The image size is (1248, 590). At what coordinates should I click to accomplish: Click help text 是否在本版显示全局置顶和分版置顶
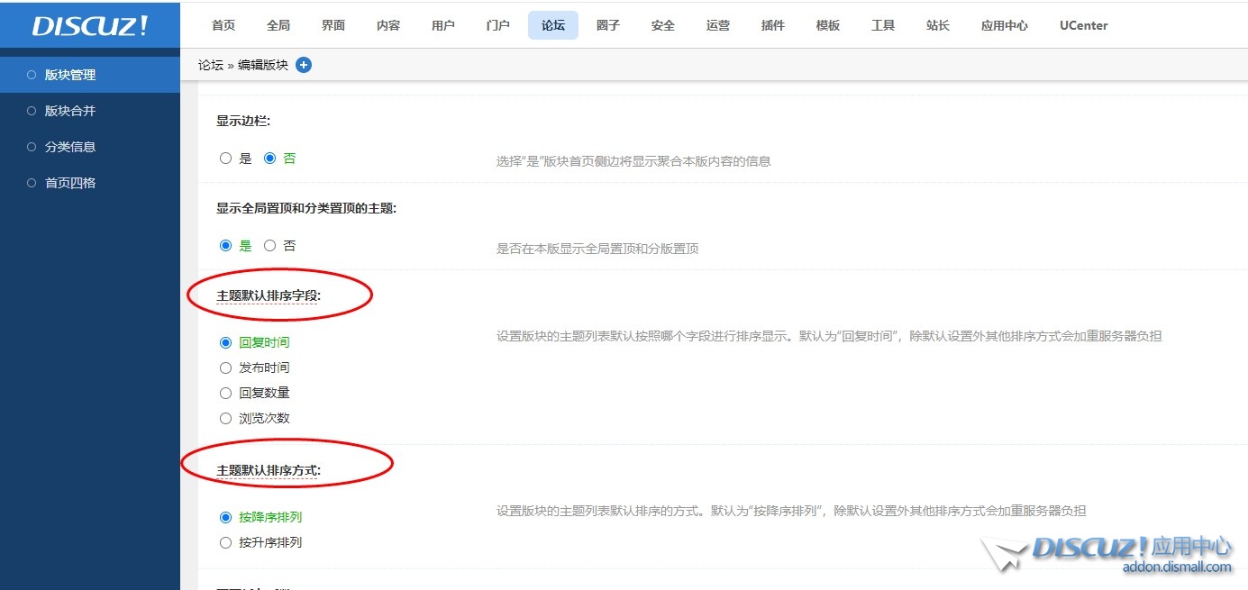597,249
